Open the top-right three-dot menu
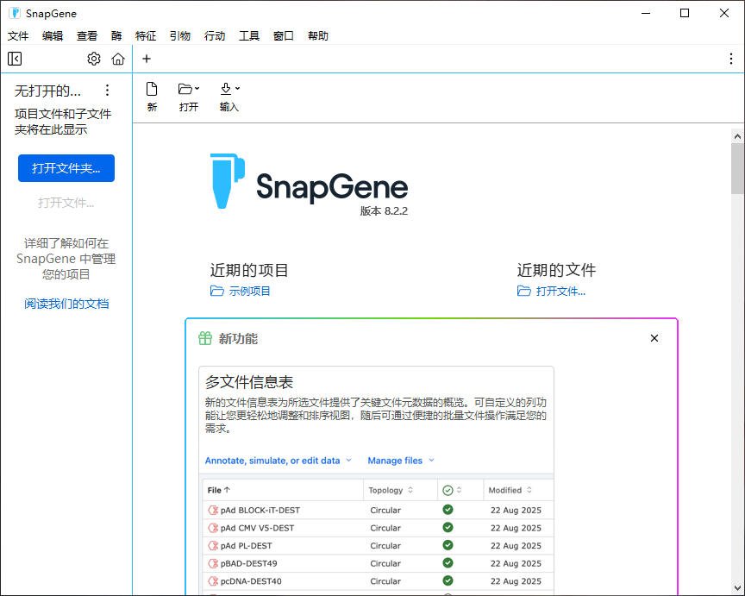Image resolution: width=745 pixels, height=596 pixels. [730, 59]
